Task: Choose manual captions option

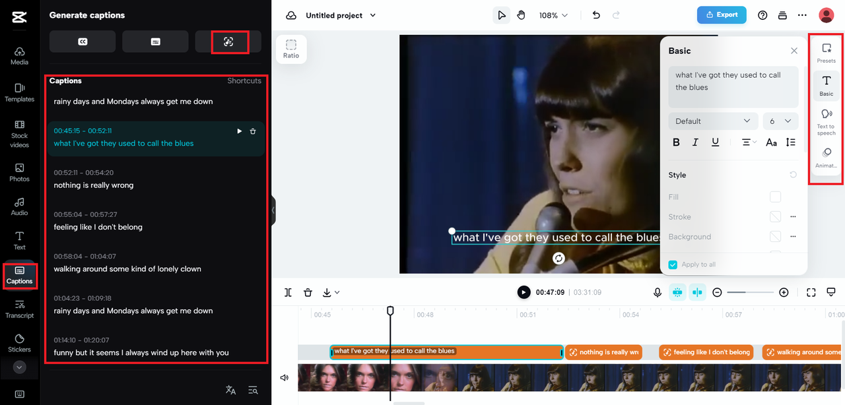Action: (155, 42)
